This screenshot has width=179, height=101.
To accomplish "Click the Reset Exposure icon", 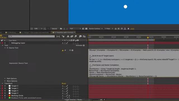I will pos(128,29).
